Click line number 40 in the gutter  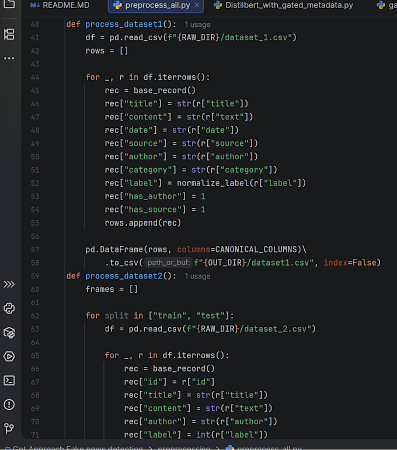(35, 25)
